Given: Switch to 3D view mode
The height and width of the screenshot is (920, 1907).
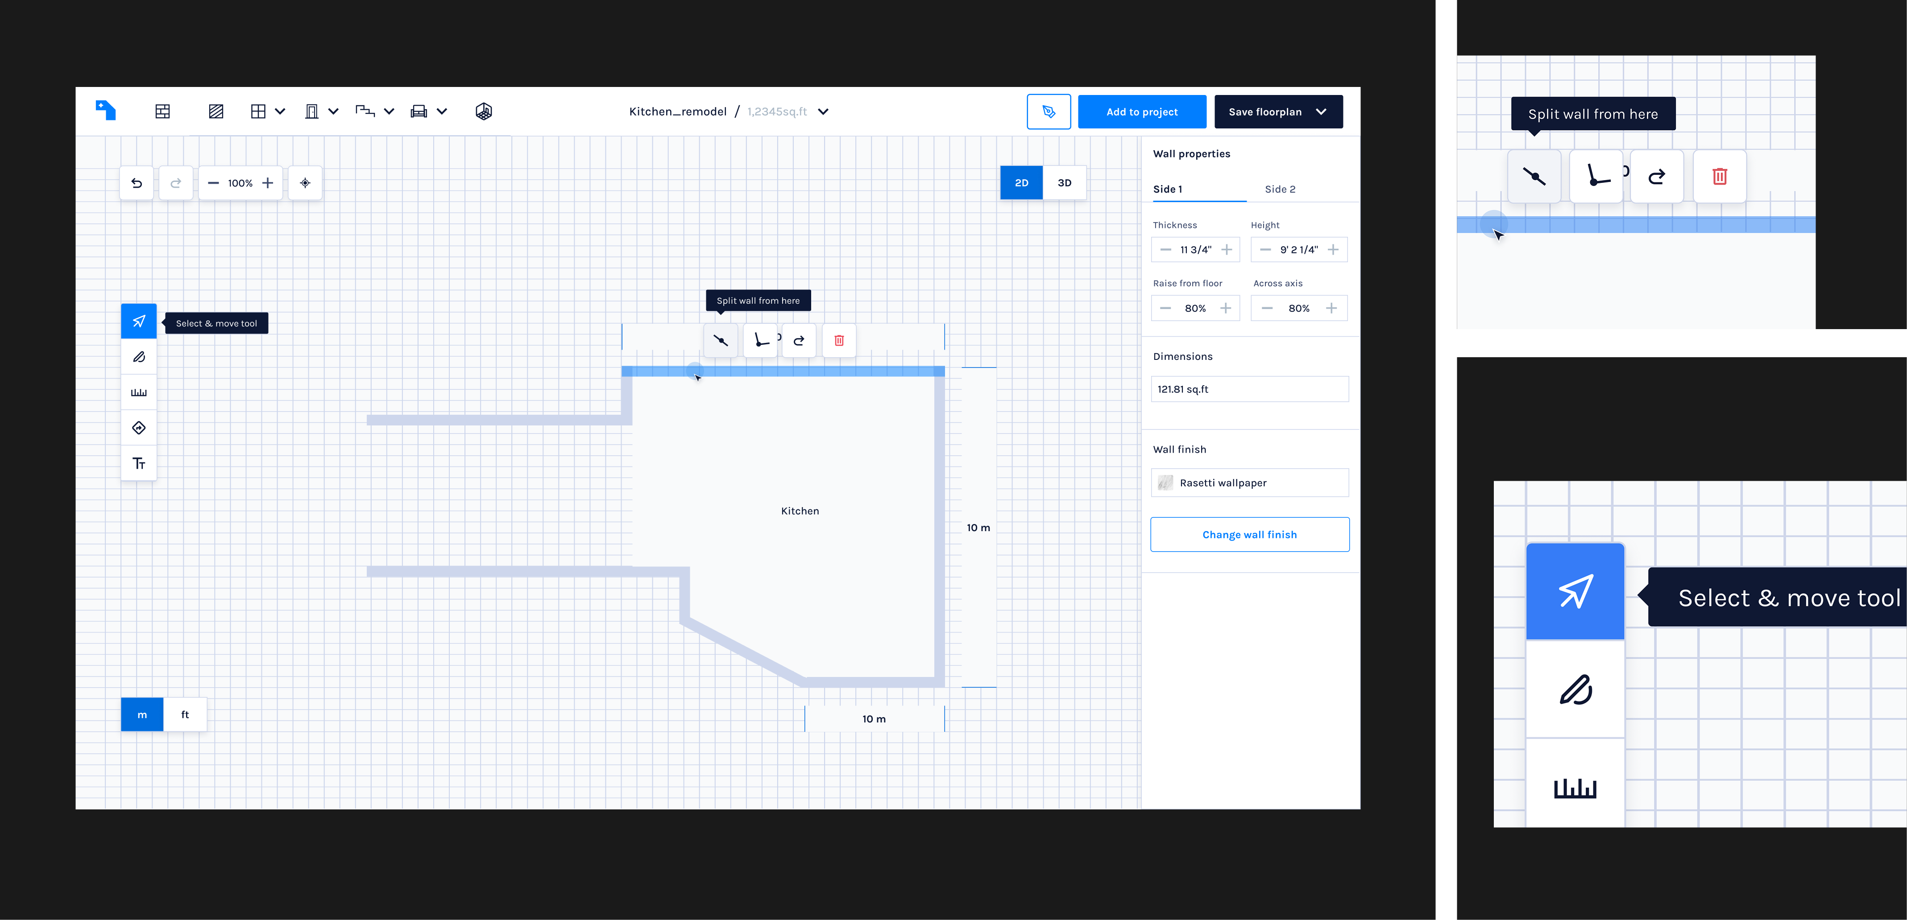Looking at the screenshot, I should (1064, 183).
